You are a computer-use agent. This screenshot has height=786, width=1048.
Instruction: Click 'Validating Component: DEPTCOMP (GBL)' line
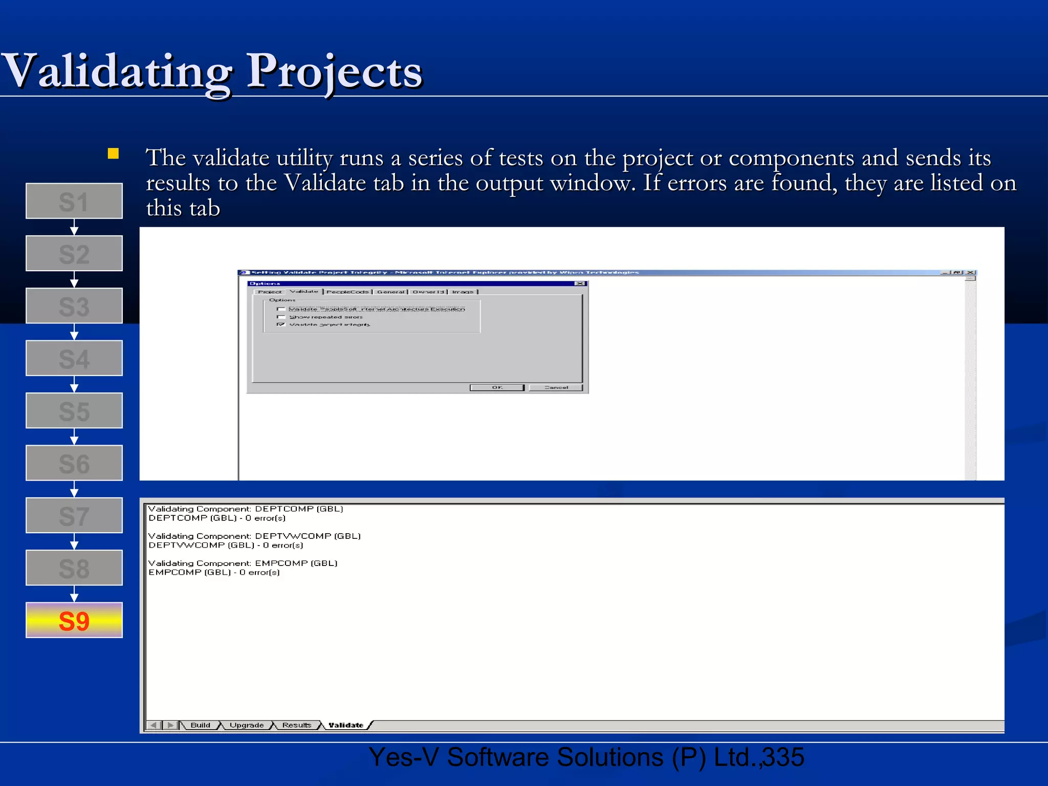click(x=246, y=509)
